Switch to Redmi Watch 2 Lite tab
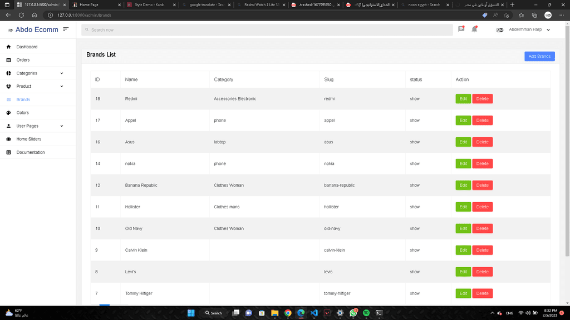Image resolution: width=570 pixels, height=320 pixels. click(x=261, y=4)
